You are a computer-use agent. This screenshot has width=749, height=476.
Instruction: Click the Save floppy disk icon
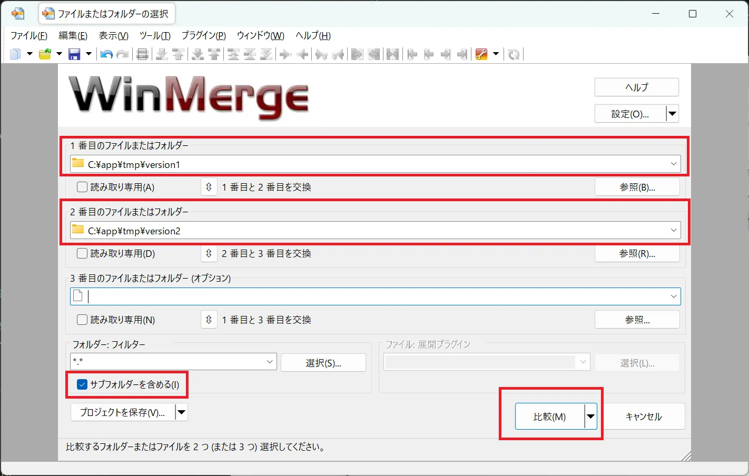point(75,54)
